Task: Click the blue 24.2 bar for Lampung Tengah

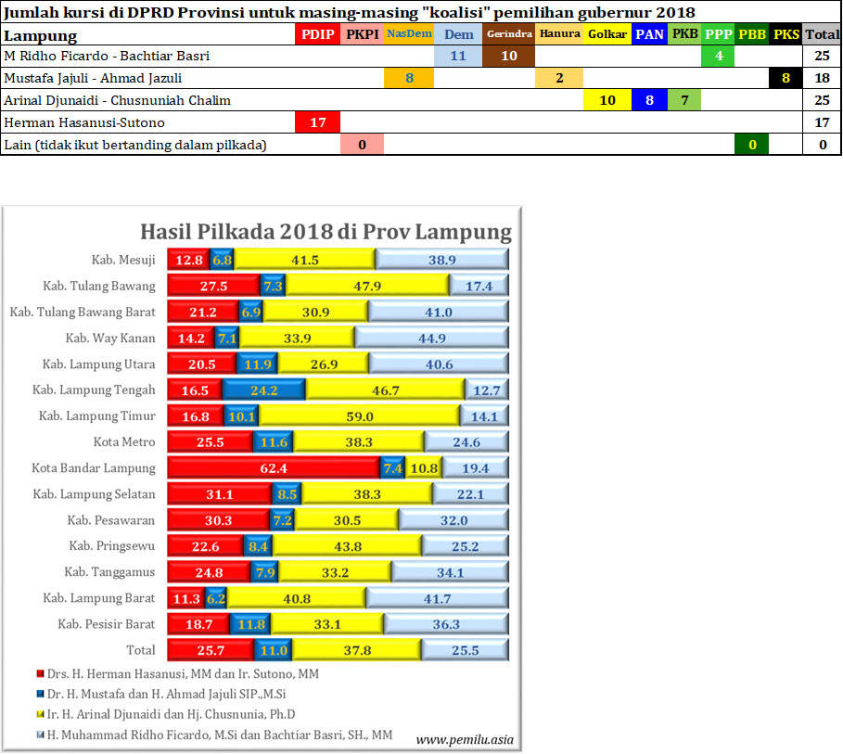Action: 264,390
